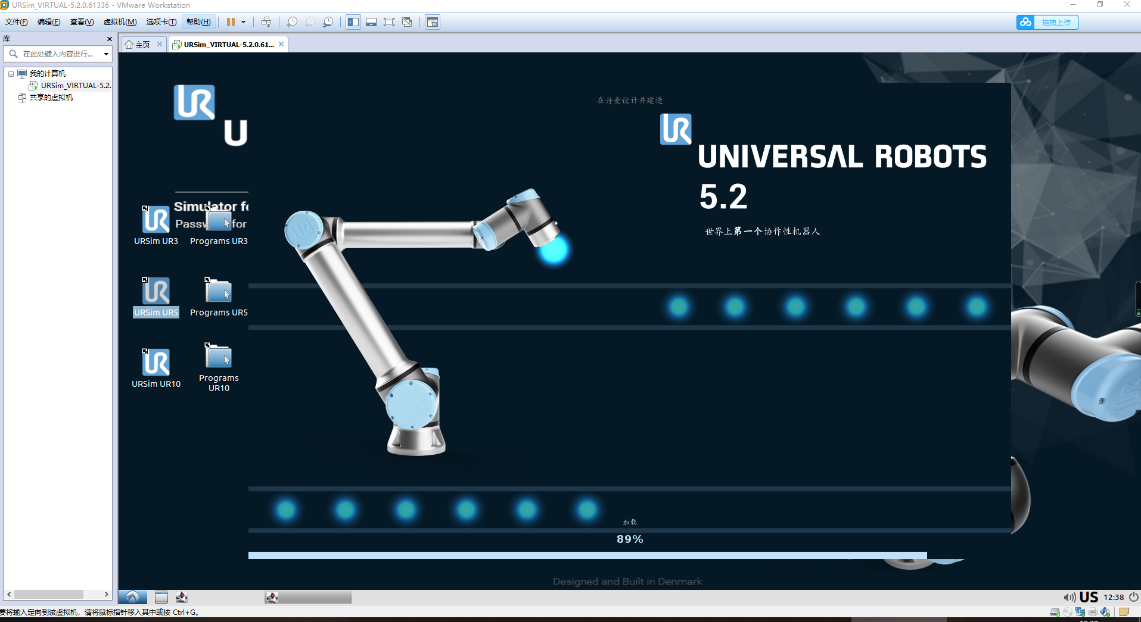Click the revert to snapshot icon
Image resolution: width=1141 pixels, height=622 pixels.
click(310, 22)
